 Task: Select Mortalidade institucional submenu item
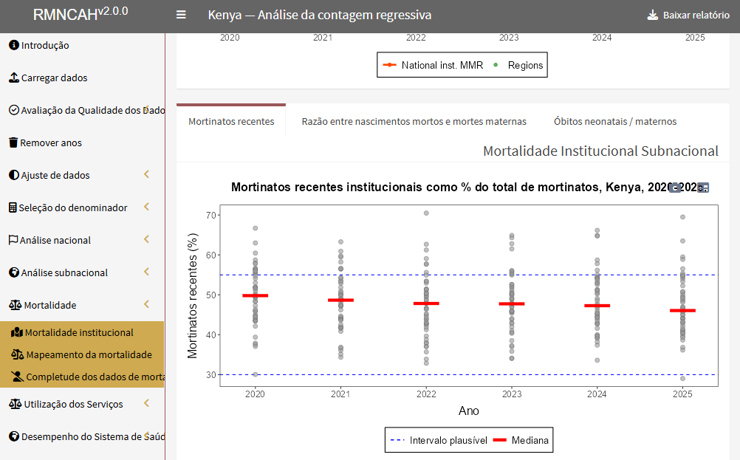pyautogui.click(x=82, y=332)
